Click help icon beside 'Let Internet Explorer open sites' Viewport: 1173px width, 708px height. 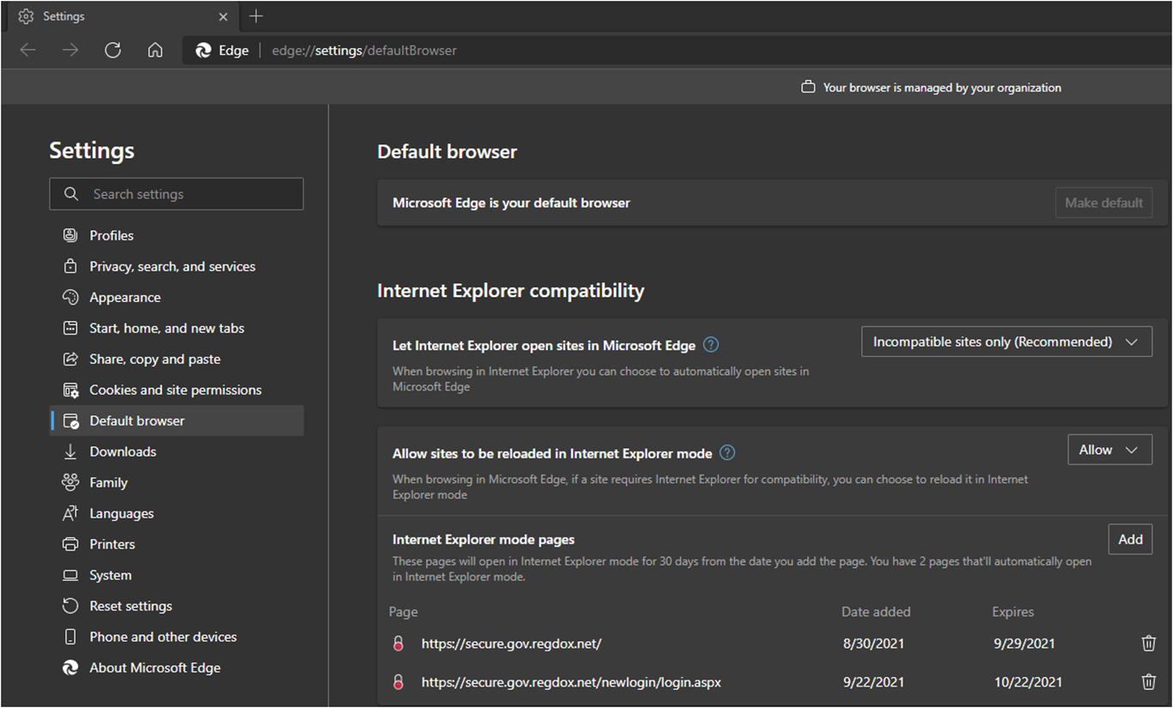711,345
